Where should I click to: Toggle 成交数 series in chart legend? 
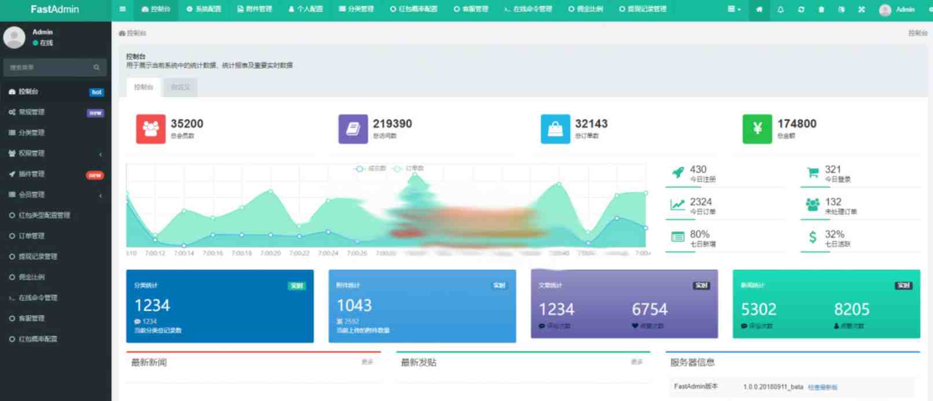(370, 169)
